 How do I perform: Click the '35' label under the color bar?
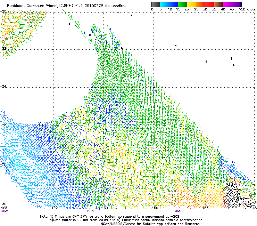pos(214,9)
